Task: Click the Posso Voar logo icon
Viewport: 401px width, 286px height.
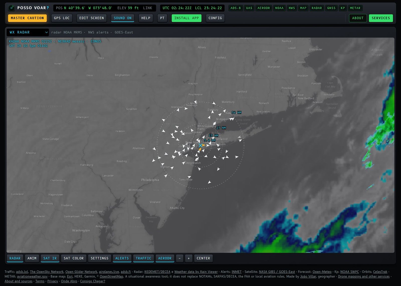Action: pos(12,8)
